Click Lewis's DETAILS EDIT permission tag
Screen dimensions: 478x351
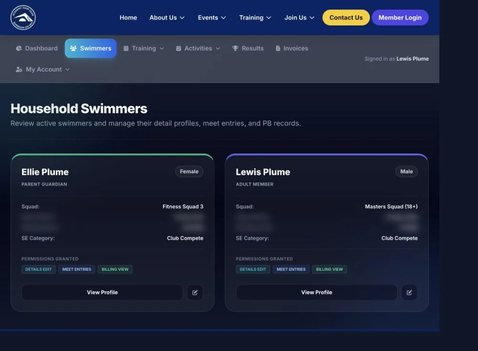(x=253, y=269)
